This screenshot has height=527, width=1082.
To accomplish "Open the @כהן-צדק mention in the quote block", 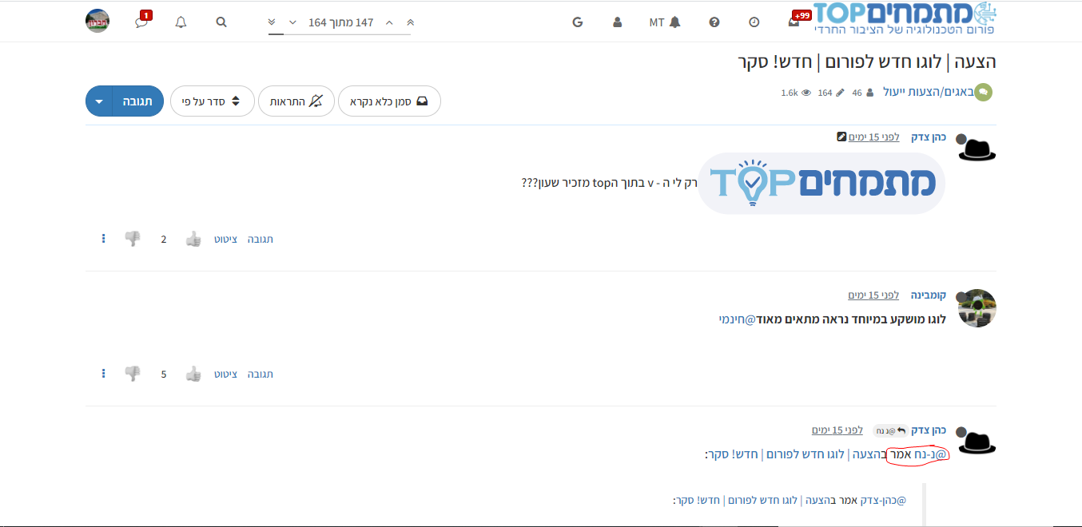I will pyautogui.click(x=882, y=501).
